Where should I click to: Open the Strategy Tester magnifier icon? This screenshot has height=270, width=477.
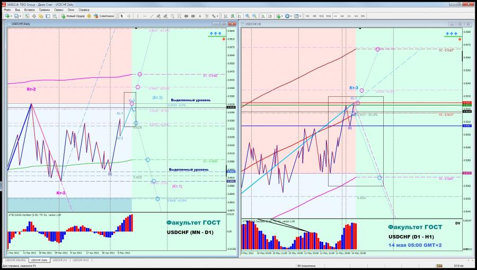point(55,16)
